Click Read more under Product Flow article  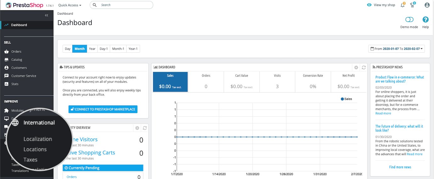(x=383, y=113)
